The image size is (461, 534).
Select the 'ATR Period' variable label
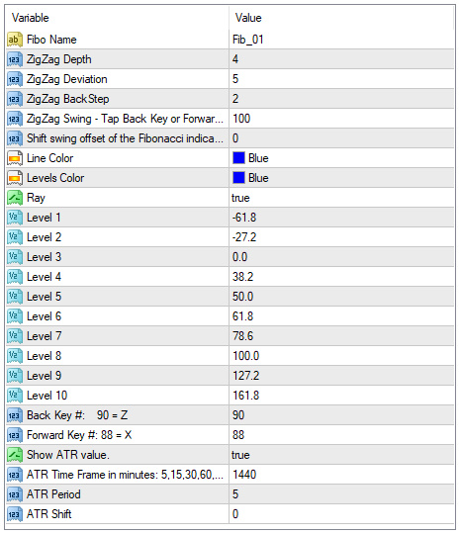(53, 493)
